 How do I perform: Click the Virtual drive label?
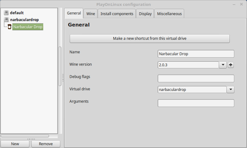pos(80,89)
